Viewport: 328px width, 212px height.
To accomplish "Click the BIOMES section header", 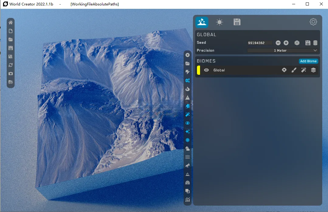I will tap(206, 61).
